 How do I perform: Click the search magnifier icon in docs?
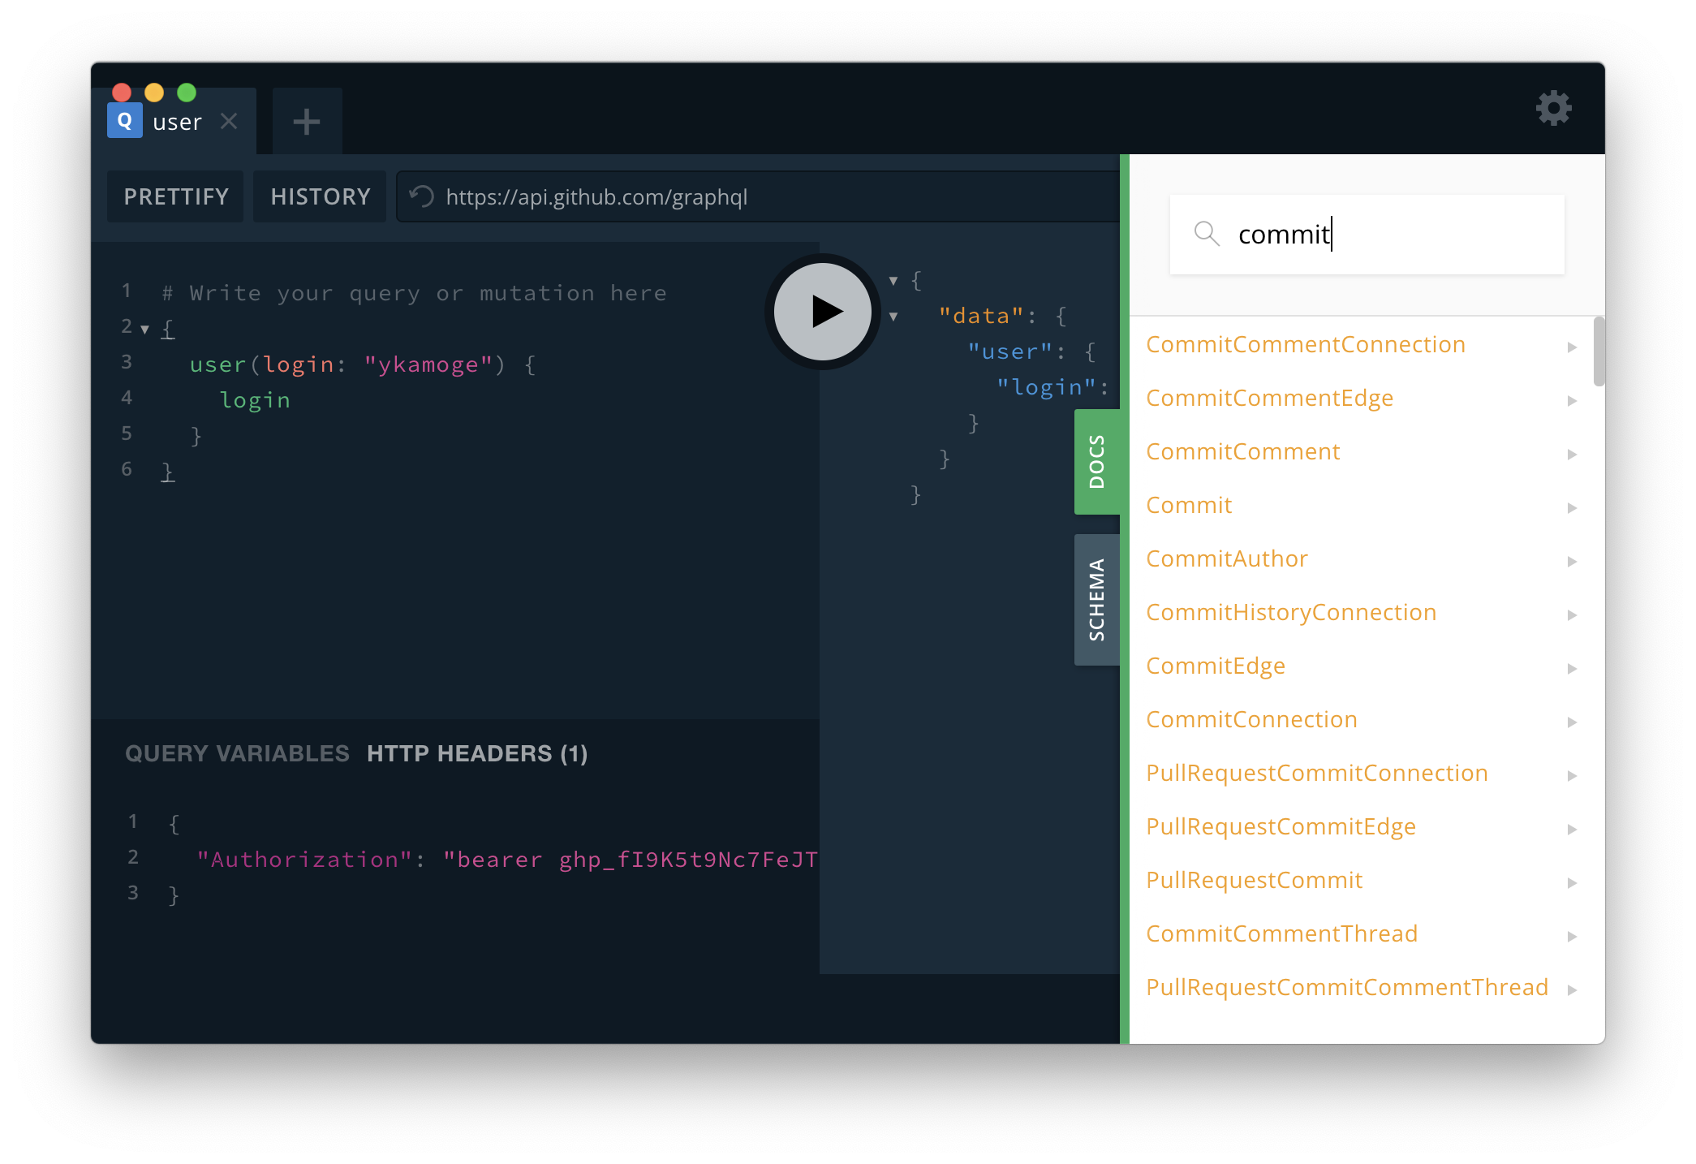(x=1207, y=234)
